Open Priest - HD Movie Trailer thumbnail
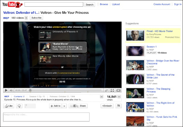The width and height of the screenshot is (183, 127). [x=135, y=36]
